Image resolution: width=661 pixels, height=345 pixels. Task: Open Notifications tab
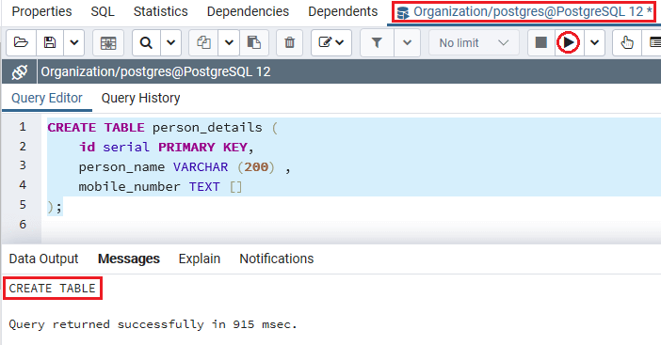click(277, 259)
